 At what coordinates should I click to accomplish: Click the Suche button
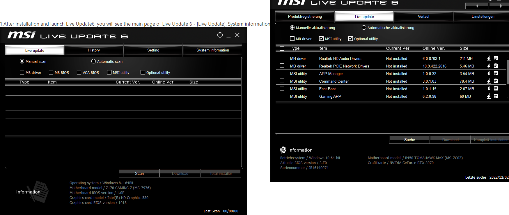tap(409, 140)
